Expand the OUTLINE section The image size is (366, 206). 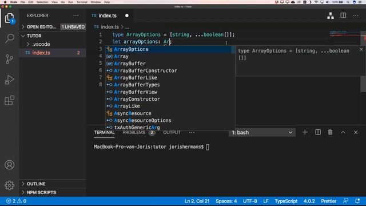click(x=36, y=184)
